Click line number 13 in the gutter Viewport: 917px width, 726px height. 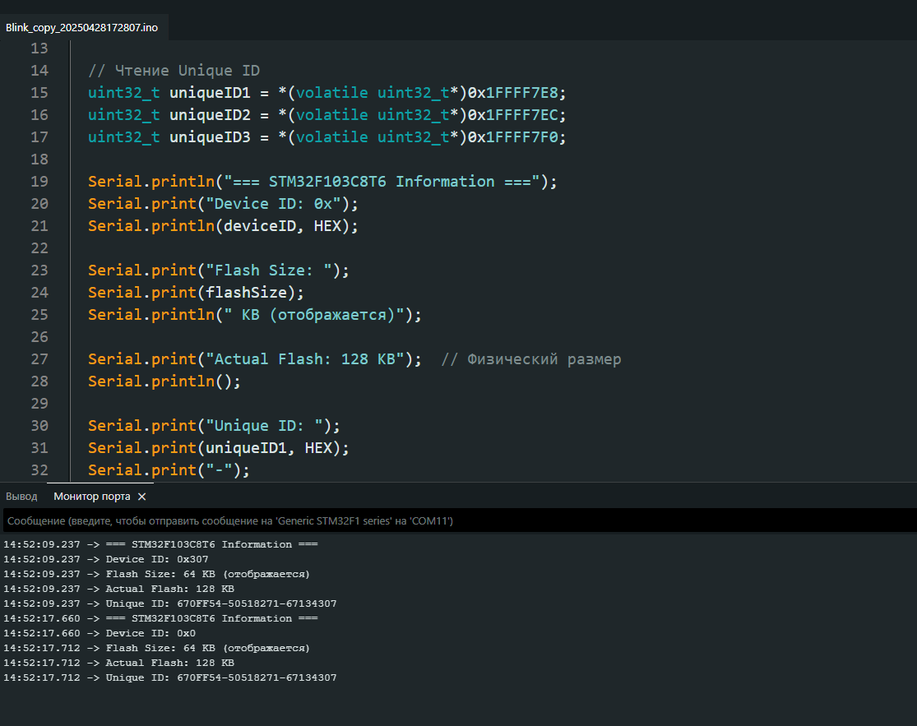pos(39,48)
